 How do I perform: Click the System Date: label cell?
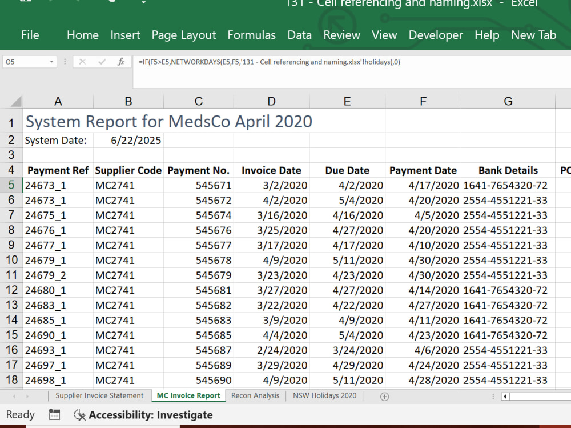pos(58,141)
